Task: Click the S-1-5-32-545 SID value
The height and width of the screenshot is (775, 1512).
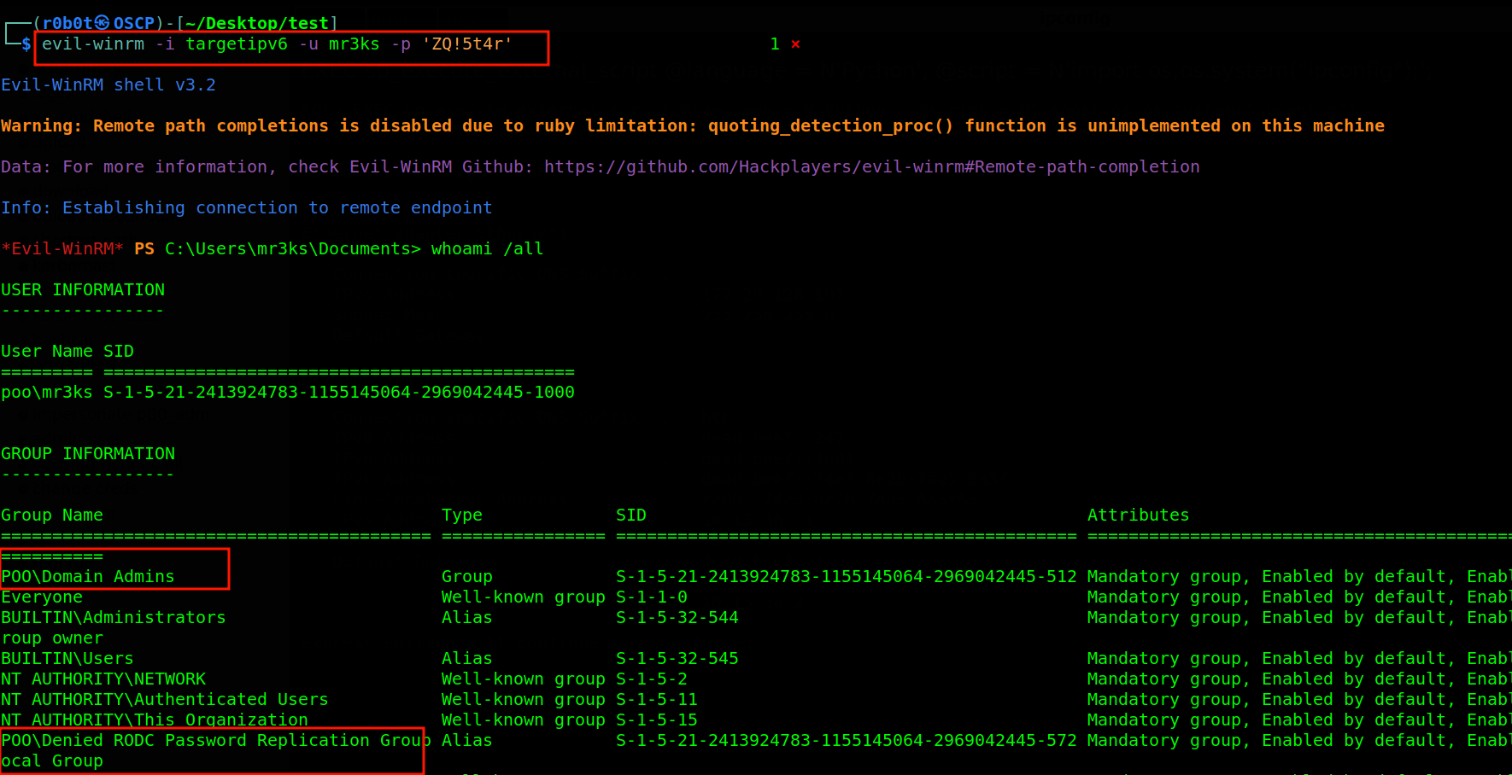Action: 677,659
